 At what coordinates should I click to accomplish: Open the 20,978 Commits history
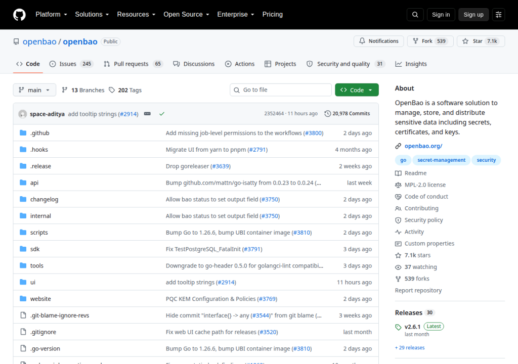pos(347,114)
